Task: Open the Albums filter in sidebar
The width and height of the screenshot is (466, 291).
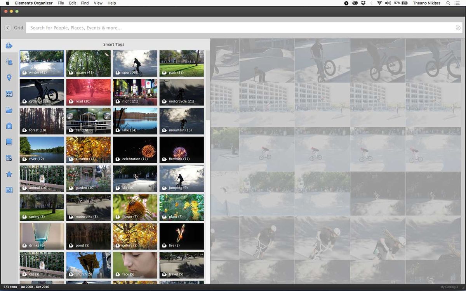Action: coord(9,142)
